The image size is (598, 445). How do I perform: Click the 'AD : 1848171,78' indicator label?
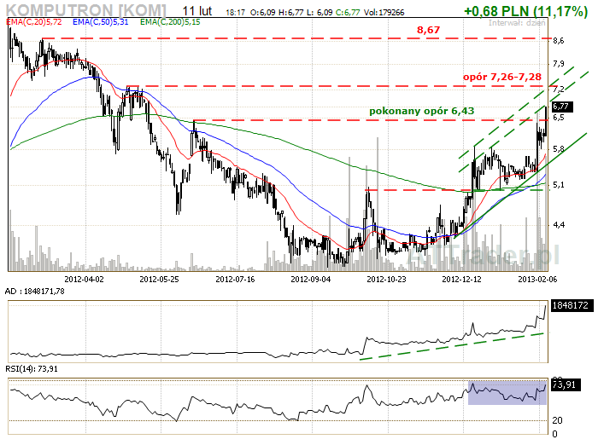[x=35, y=292]
